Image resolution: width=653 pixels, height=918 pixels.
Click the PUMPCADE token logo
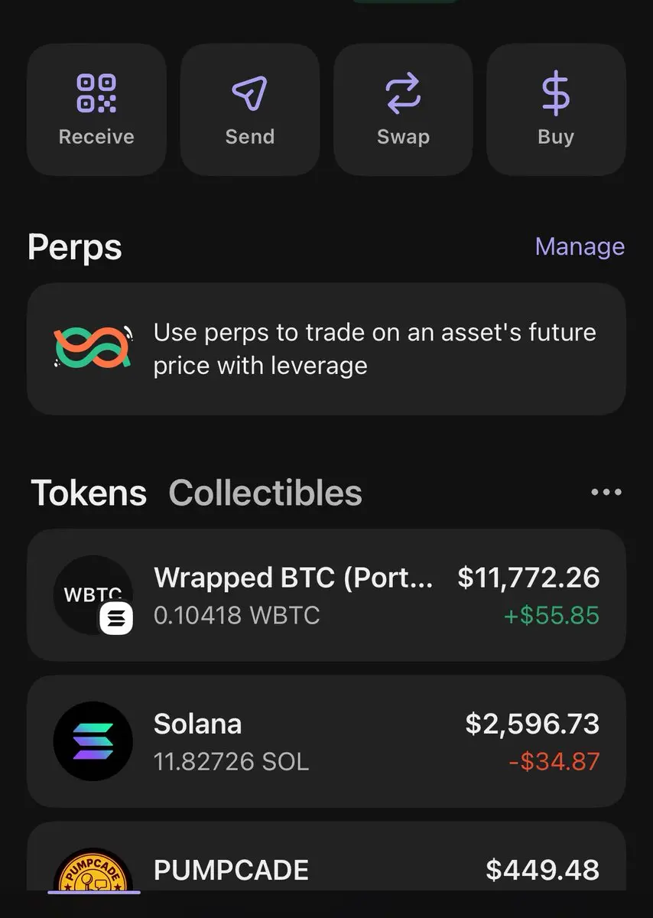click(93, 870)
